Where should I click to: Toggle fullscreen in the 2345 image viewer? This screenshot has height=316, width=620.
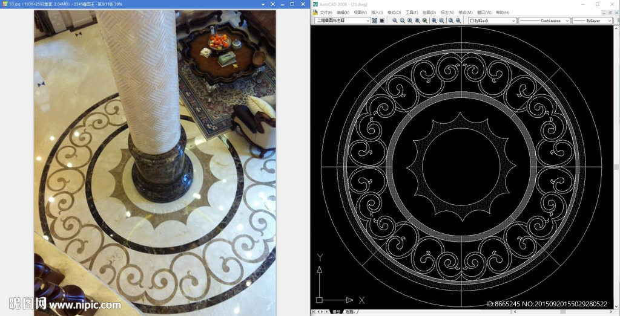point(272,4)
